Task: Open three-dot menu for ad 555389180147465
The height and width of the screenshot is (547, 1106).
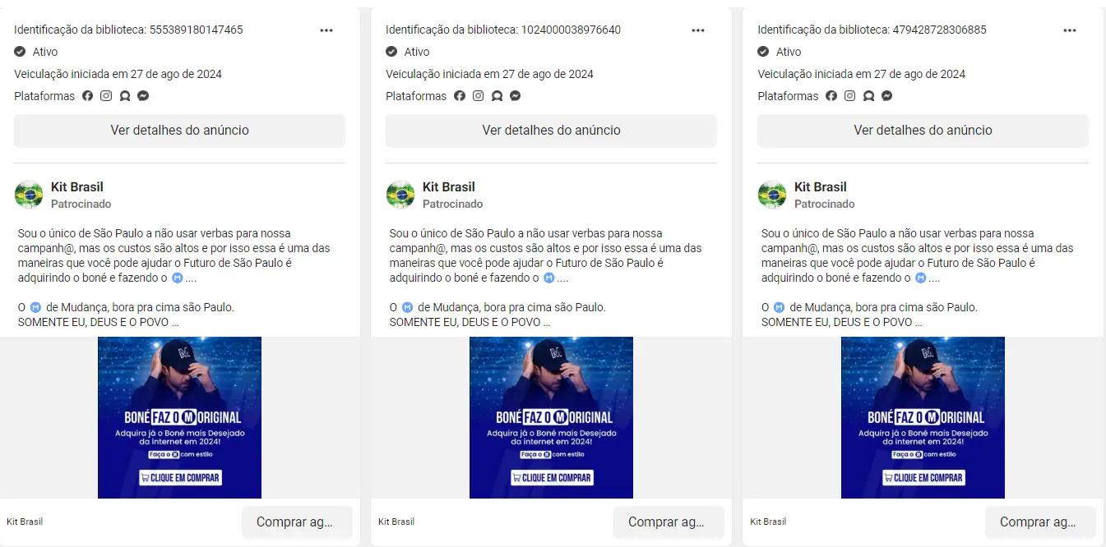Action: click(326, 30)
